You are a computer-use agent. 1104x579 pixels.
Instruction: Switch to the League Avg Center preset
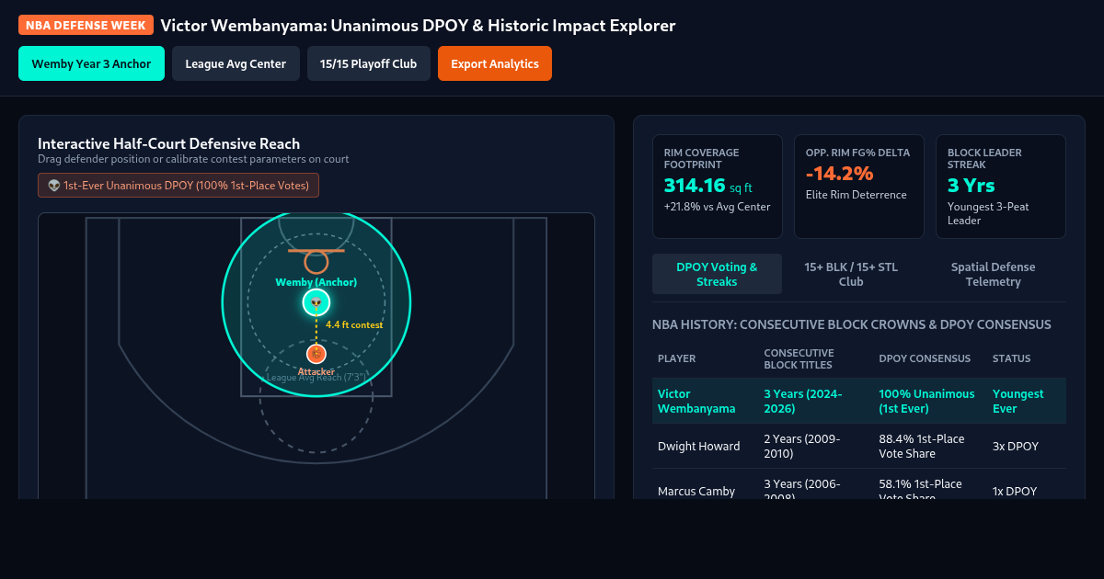(x=236, y=63)
